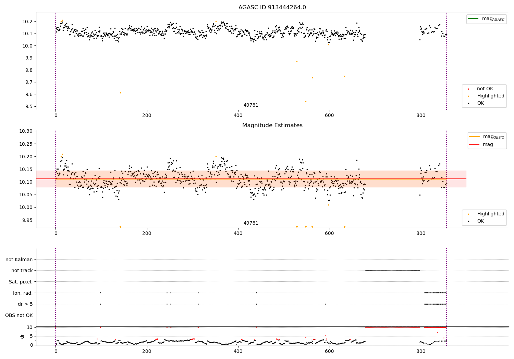Select the 'Sat. pixel.' row label
The width and height of the screenshot is (514, 359).
pyautogui.click(x=21, y=282)
